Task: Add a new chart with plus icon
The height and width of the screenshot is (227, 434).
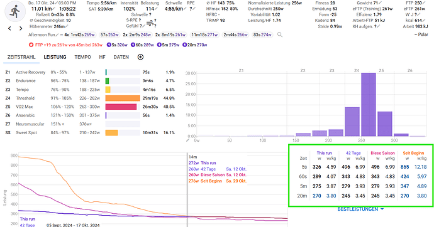Action: (141, 57)
